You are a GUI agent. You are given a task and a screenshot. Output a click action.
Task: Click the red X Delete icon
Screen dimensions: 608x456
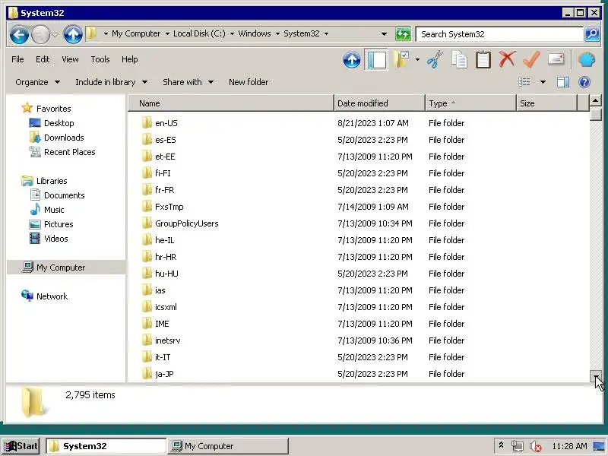(x=507, y=59)
